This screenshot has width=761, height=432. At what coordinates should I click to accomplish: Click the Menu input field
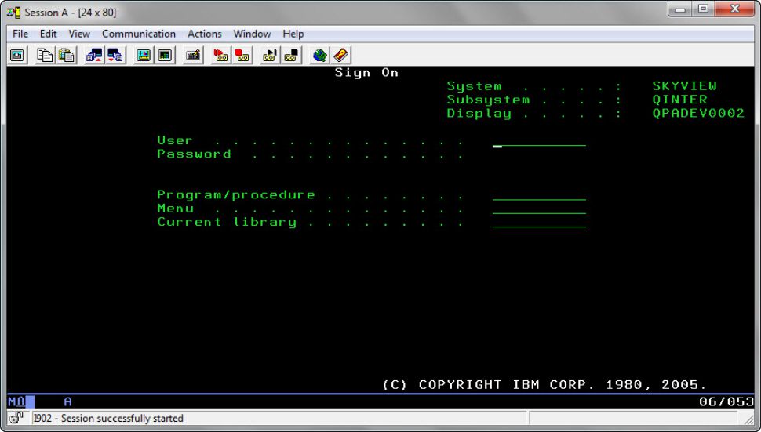[539, 209]
